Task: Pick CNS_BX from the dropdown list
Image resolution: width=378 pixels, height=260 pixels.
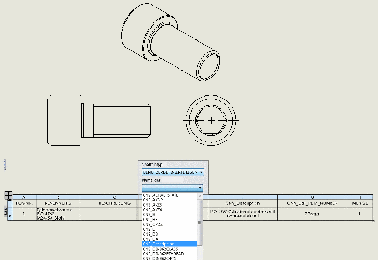Action: coord(150,220)
